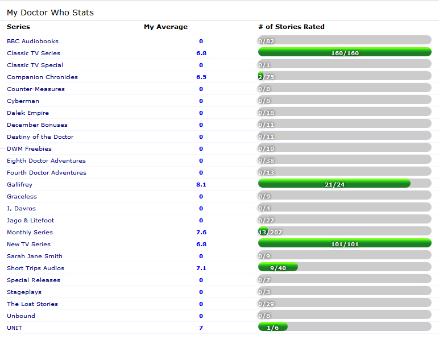Click the 101/101 New TV Series progress bar
The width and height of the screenshot is (439, 356).
click(x=345, y=243)
